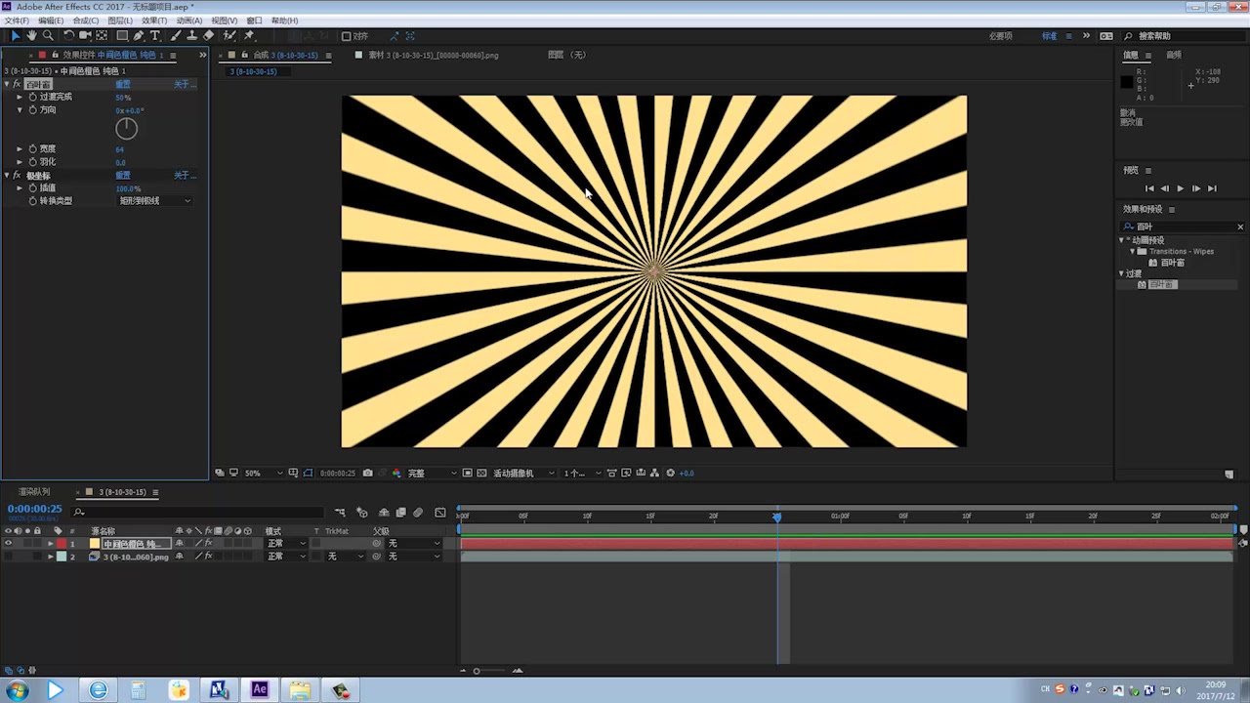1250x703 pixels.
Task: Open layer 2 TrkMat 无 dropdown
Action: tap(346, 557)
